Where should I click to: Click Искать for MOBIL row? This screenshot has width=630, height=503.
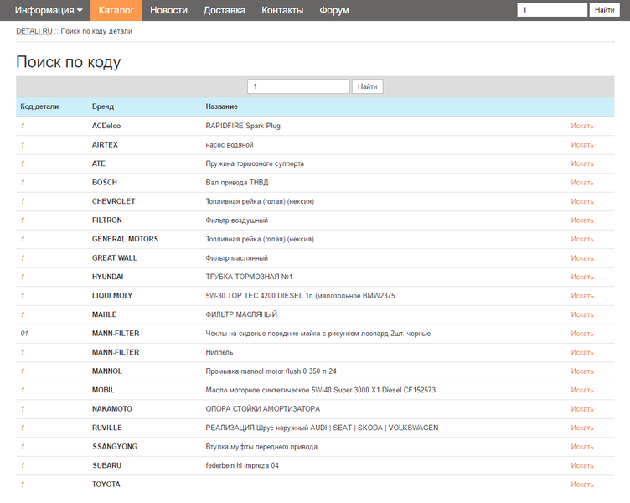(x=582, y=390)
